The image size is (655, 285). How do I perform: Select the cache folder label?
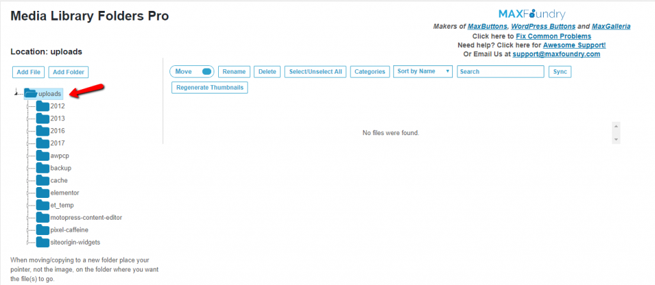pyautogui.click(x=59, y=181)
